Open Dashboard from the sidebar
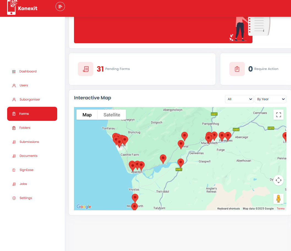This screenshot has height=251, width=291. [x=28, y=71]
